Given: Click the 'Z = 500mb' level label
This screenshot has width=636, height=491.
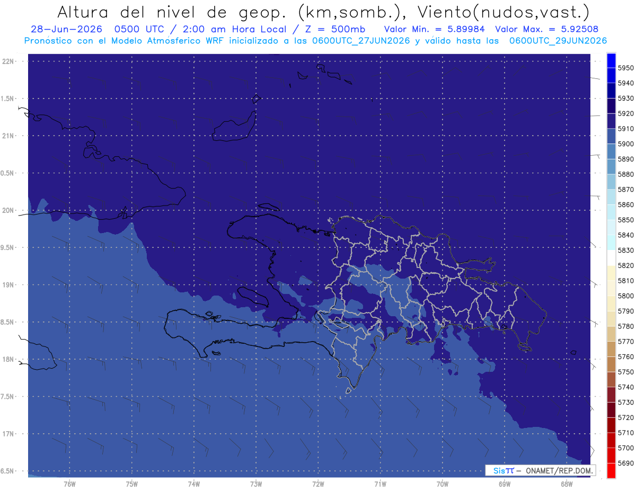Looking at the screenshot, I should (335, 29).
